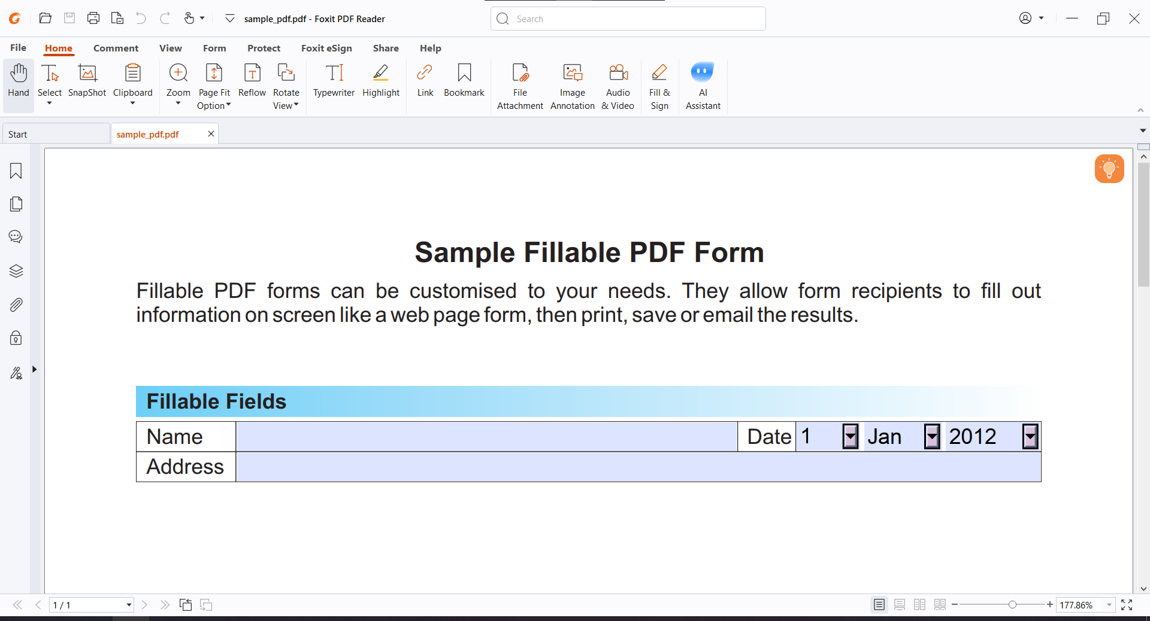The image size is (1150, 621).
Task: Open the Bookmarks panel
Action: click(15, 171)
